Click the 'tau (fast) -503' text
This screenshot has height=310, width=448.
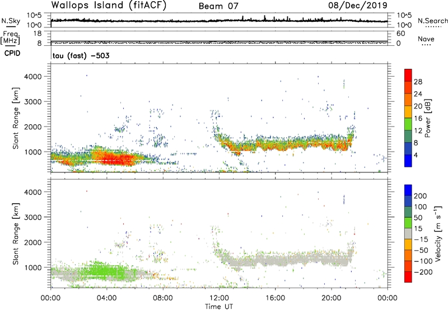click(x=81, y=55)
